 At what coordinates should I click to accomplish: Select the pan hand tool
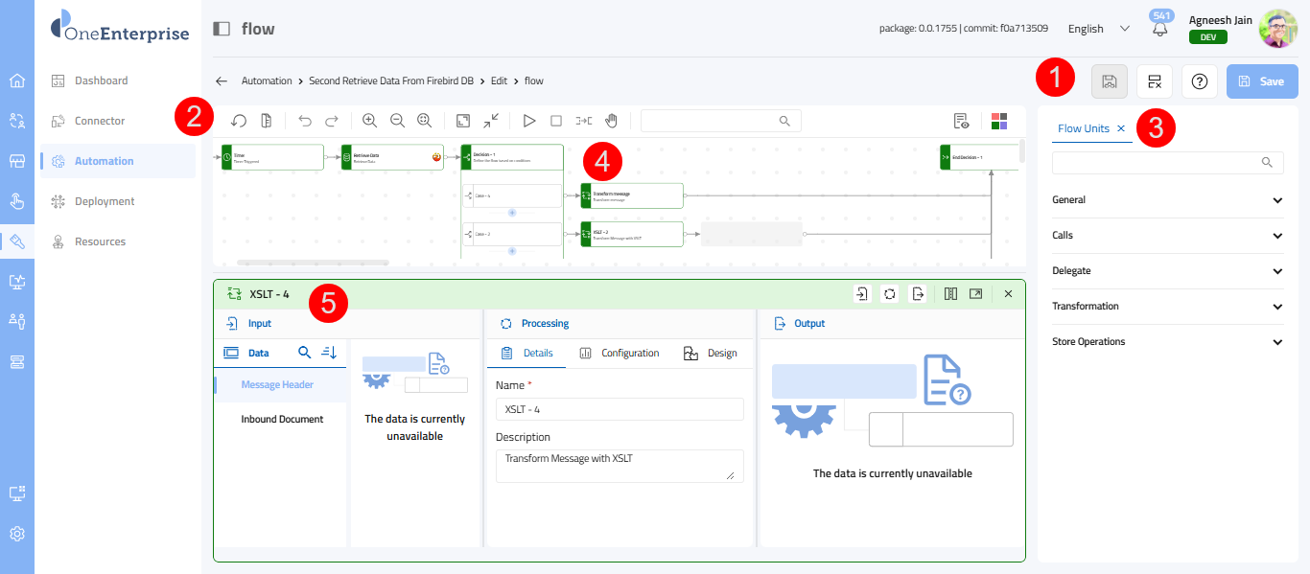tap(611, 121)
